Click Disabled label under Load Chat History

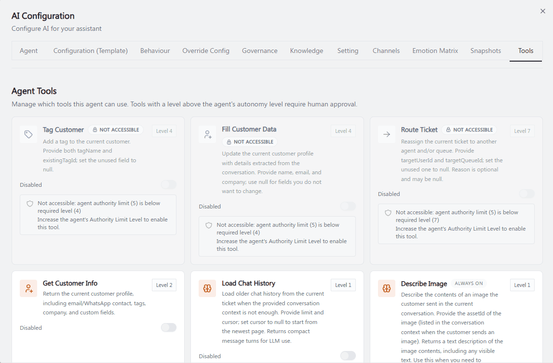(210, 356)
